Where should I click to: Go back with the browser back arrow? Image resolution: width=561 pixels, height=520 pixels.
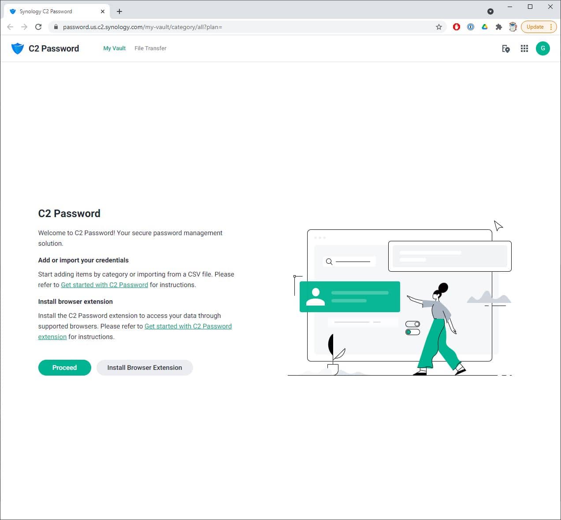pyautogui.click(x=10, y=27)
